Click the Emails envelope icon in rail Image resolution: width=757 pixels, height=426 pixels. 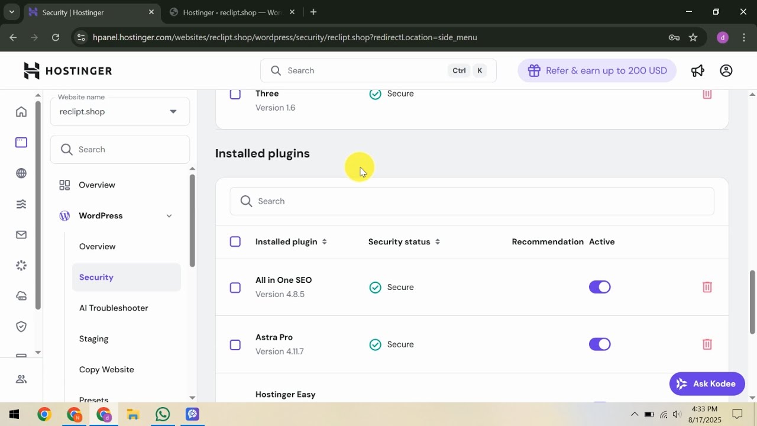(x=21, y=235)
